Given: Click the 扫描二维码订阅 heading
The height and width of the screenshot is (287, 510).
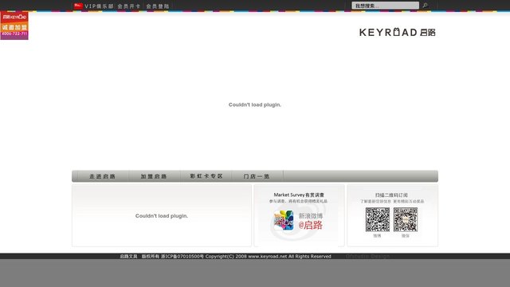Looking at the screenshot, I should point(391,195).
